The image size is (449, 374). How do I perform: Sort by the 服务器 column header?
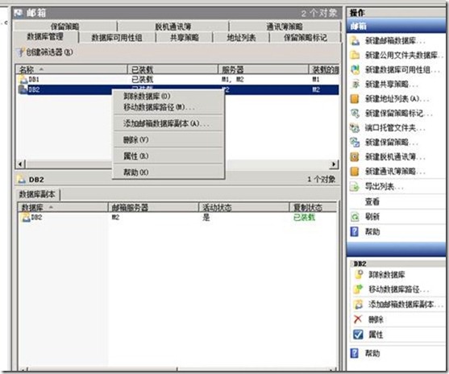263,69
